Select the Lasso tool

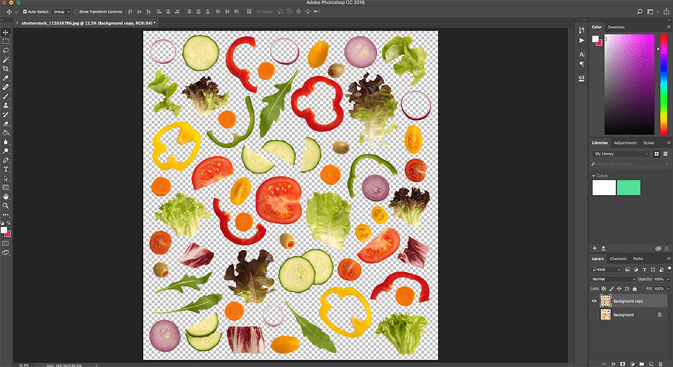point(6,50)
